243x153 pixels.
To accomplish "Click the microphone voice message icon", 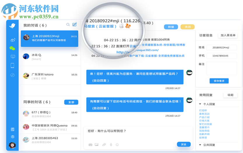I will point(111,145).
